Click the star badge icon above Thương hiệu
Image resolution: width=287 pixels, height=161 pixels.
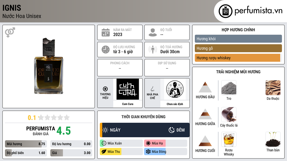click(x=105, y=89)
